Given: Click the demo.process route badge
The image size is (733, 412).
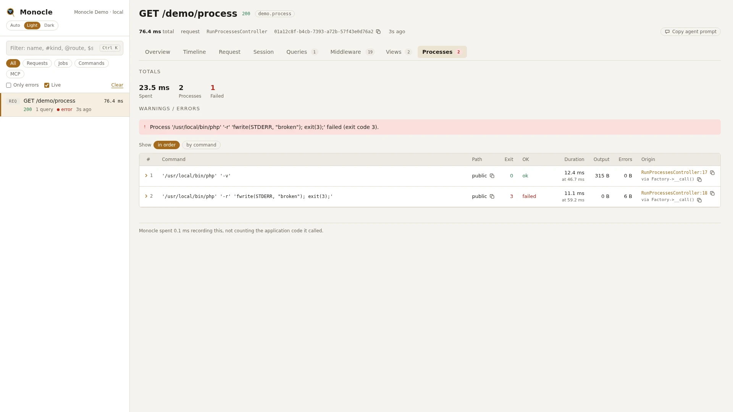Looking at the screenshot, I should [x=274, y=14].
